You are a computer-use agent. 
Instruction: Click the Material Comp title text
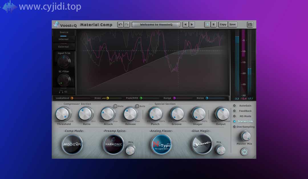(96, 25)
